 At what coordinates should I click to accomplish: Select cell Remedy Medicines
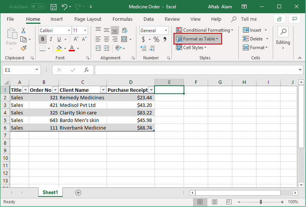tap(83, 97)
